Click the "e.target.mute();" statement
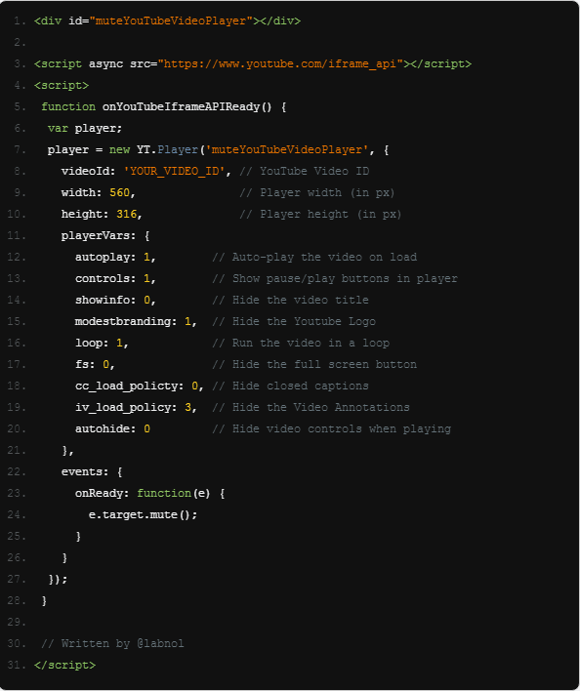The image size is (580, 691). pos(143,514)
